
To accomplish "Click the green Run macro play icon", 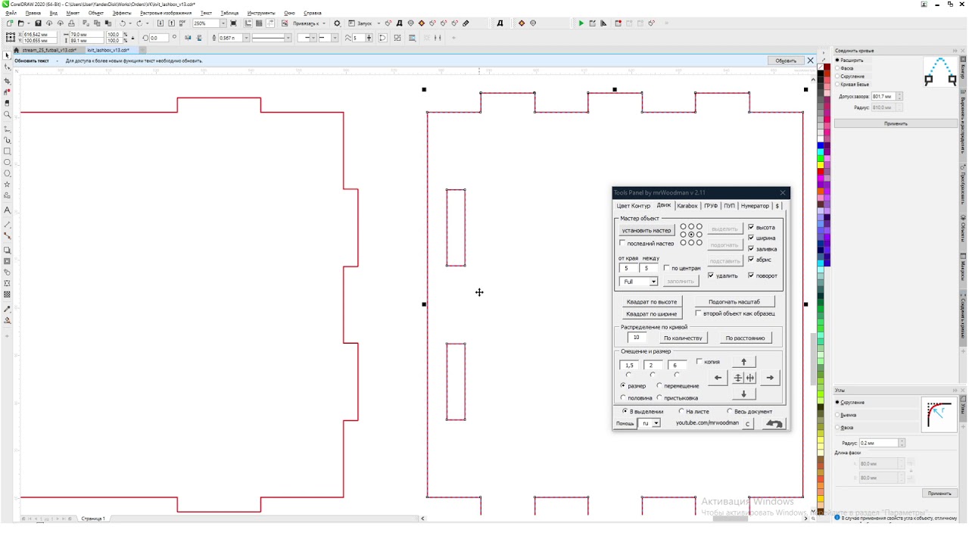I will coord(581,23).
